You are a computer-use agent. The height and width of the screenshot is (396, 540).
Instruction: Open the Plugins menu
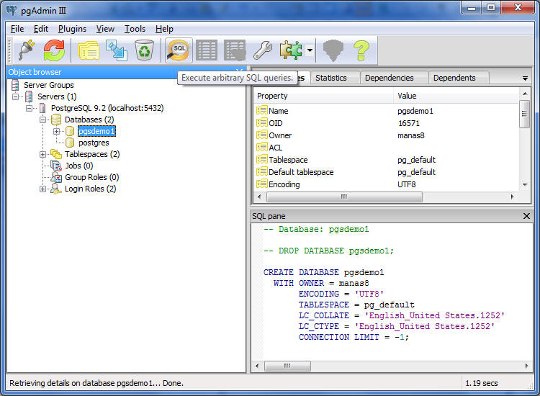click(x=72, y=29)
